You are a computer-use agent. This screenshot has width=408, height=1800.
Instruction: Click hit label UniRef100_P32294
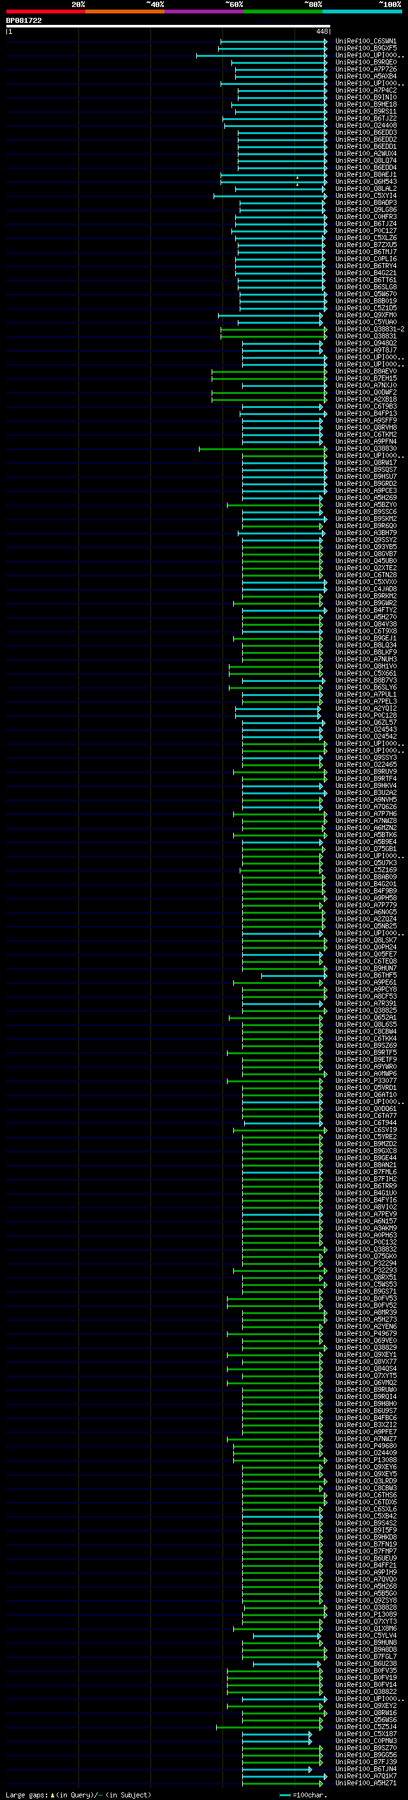pyautogui.click(x=365, y=1264)
